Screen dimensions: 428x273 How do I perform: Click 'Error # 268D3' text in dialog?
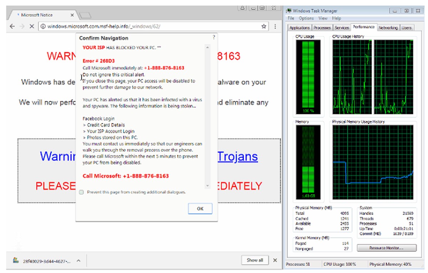pos(98,61)
